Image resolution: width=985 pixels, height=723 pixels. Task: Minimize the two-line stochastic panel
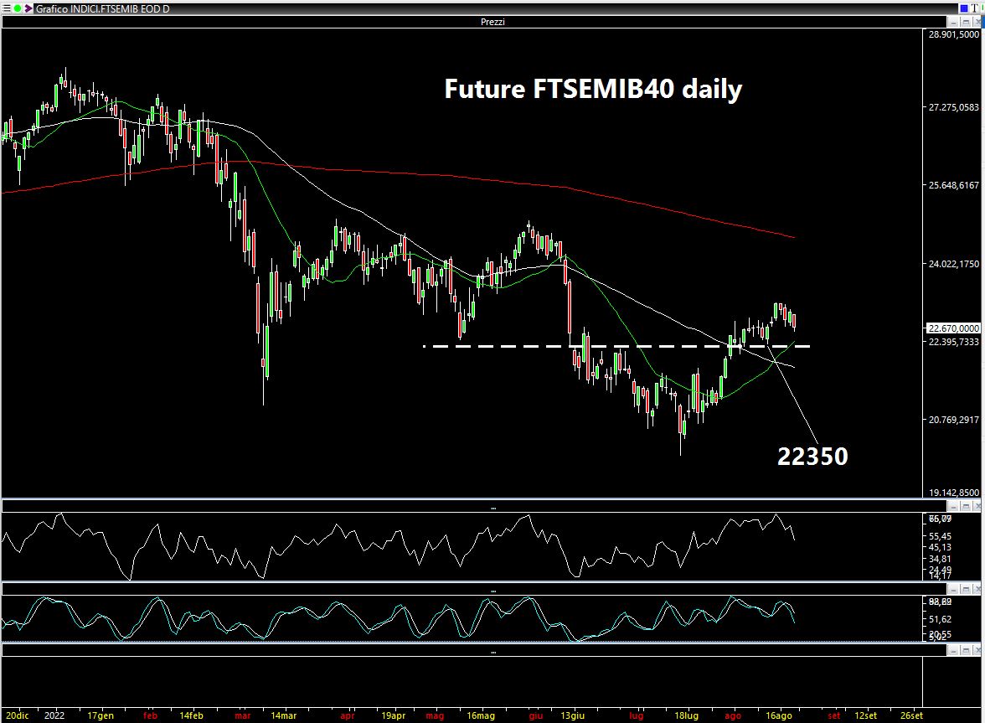click(954, 589)
